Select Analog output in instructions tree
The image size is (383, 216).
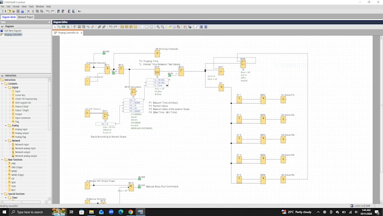(22, 133)
